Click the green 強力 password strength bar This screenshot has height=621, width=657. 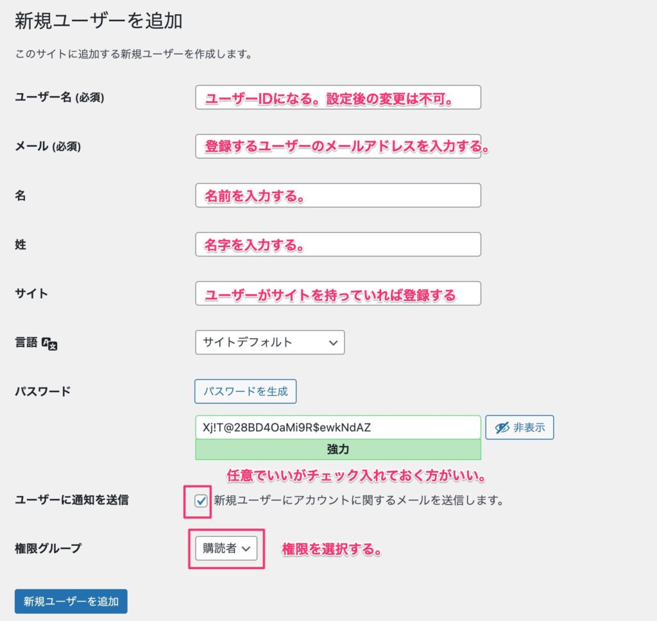point(338,450)
